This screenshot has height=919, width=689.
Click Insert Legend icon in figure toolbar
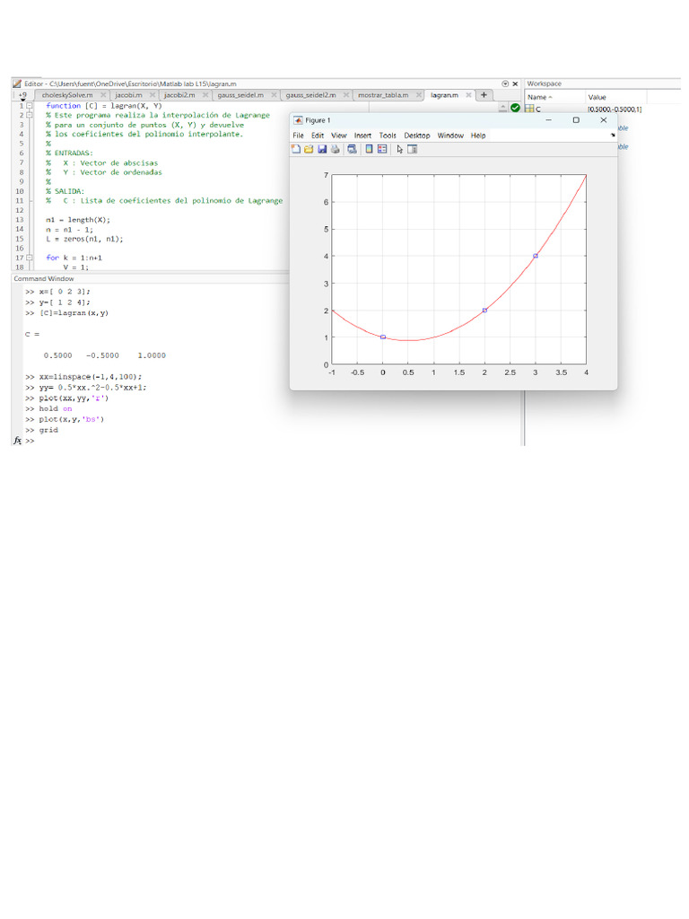[x=382, y=149]
